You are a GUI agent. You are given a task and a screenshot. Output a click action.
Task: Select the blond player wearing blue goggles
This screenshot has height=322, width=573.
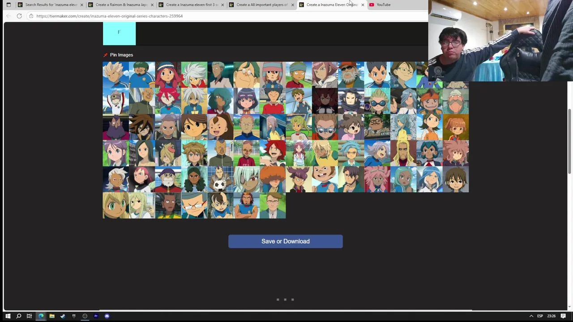[x=377, y=101]
